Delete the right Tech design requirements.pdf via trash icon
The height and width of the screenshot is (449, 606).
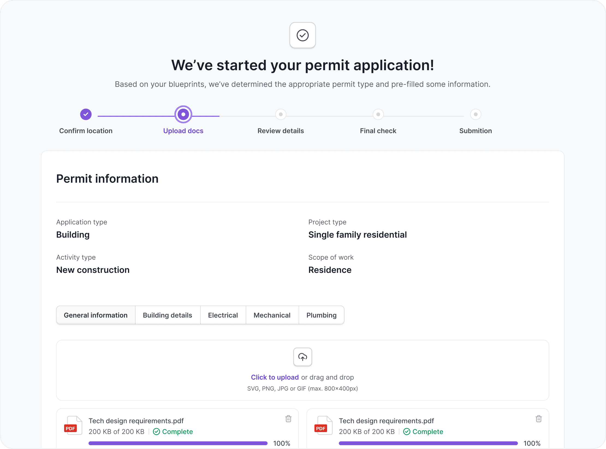pyautogui.click(x=539, y=419)
